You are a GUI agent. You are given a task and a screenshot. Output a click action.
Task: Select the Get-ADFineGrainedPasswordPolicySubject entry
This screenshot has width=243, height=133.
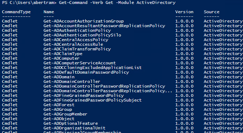tap(93, 100)
